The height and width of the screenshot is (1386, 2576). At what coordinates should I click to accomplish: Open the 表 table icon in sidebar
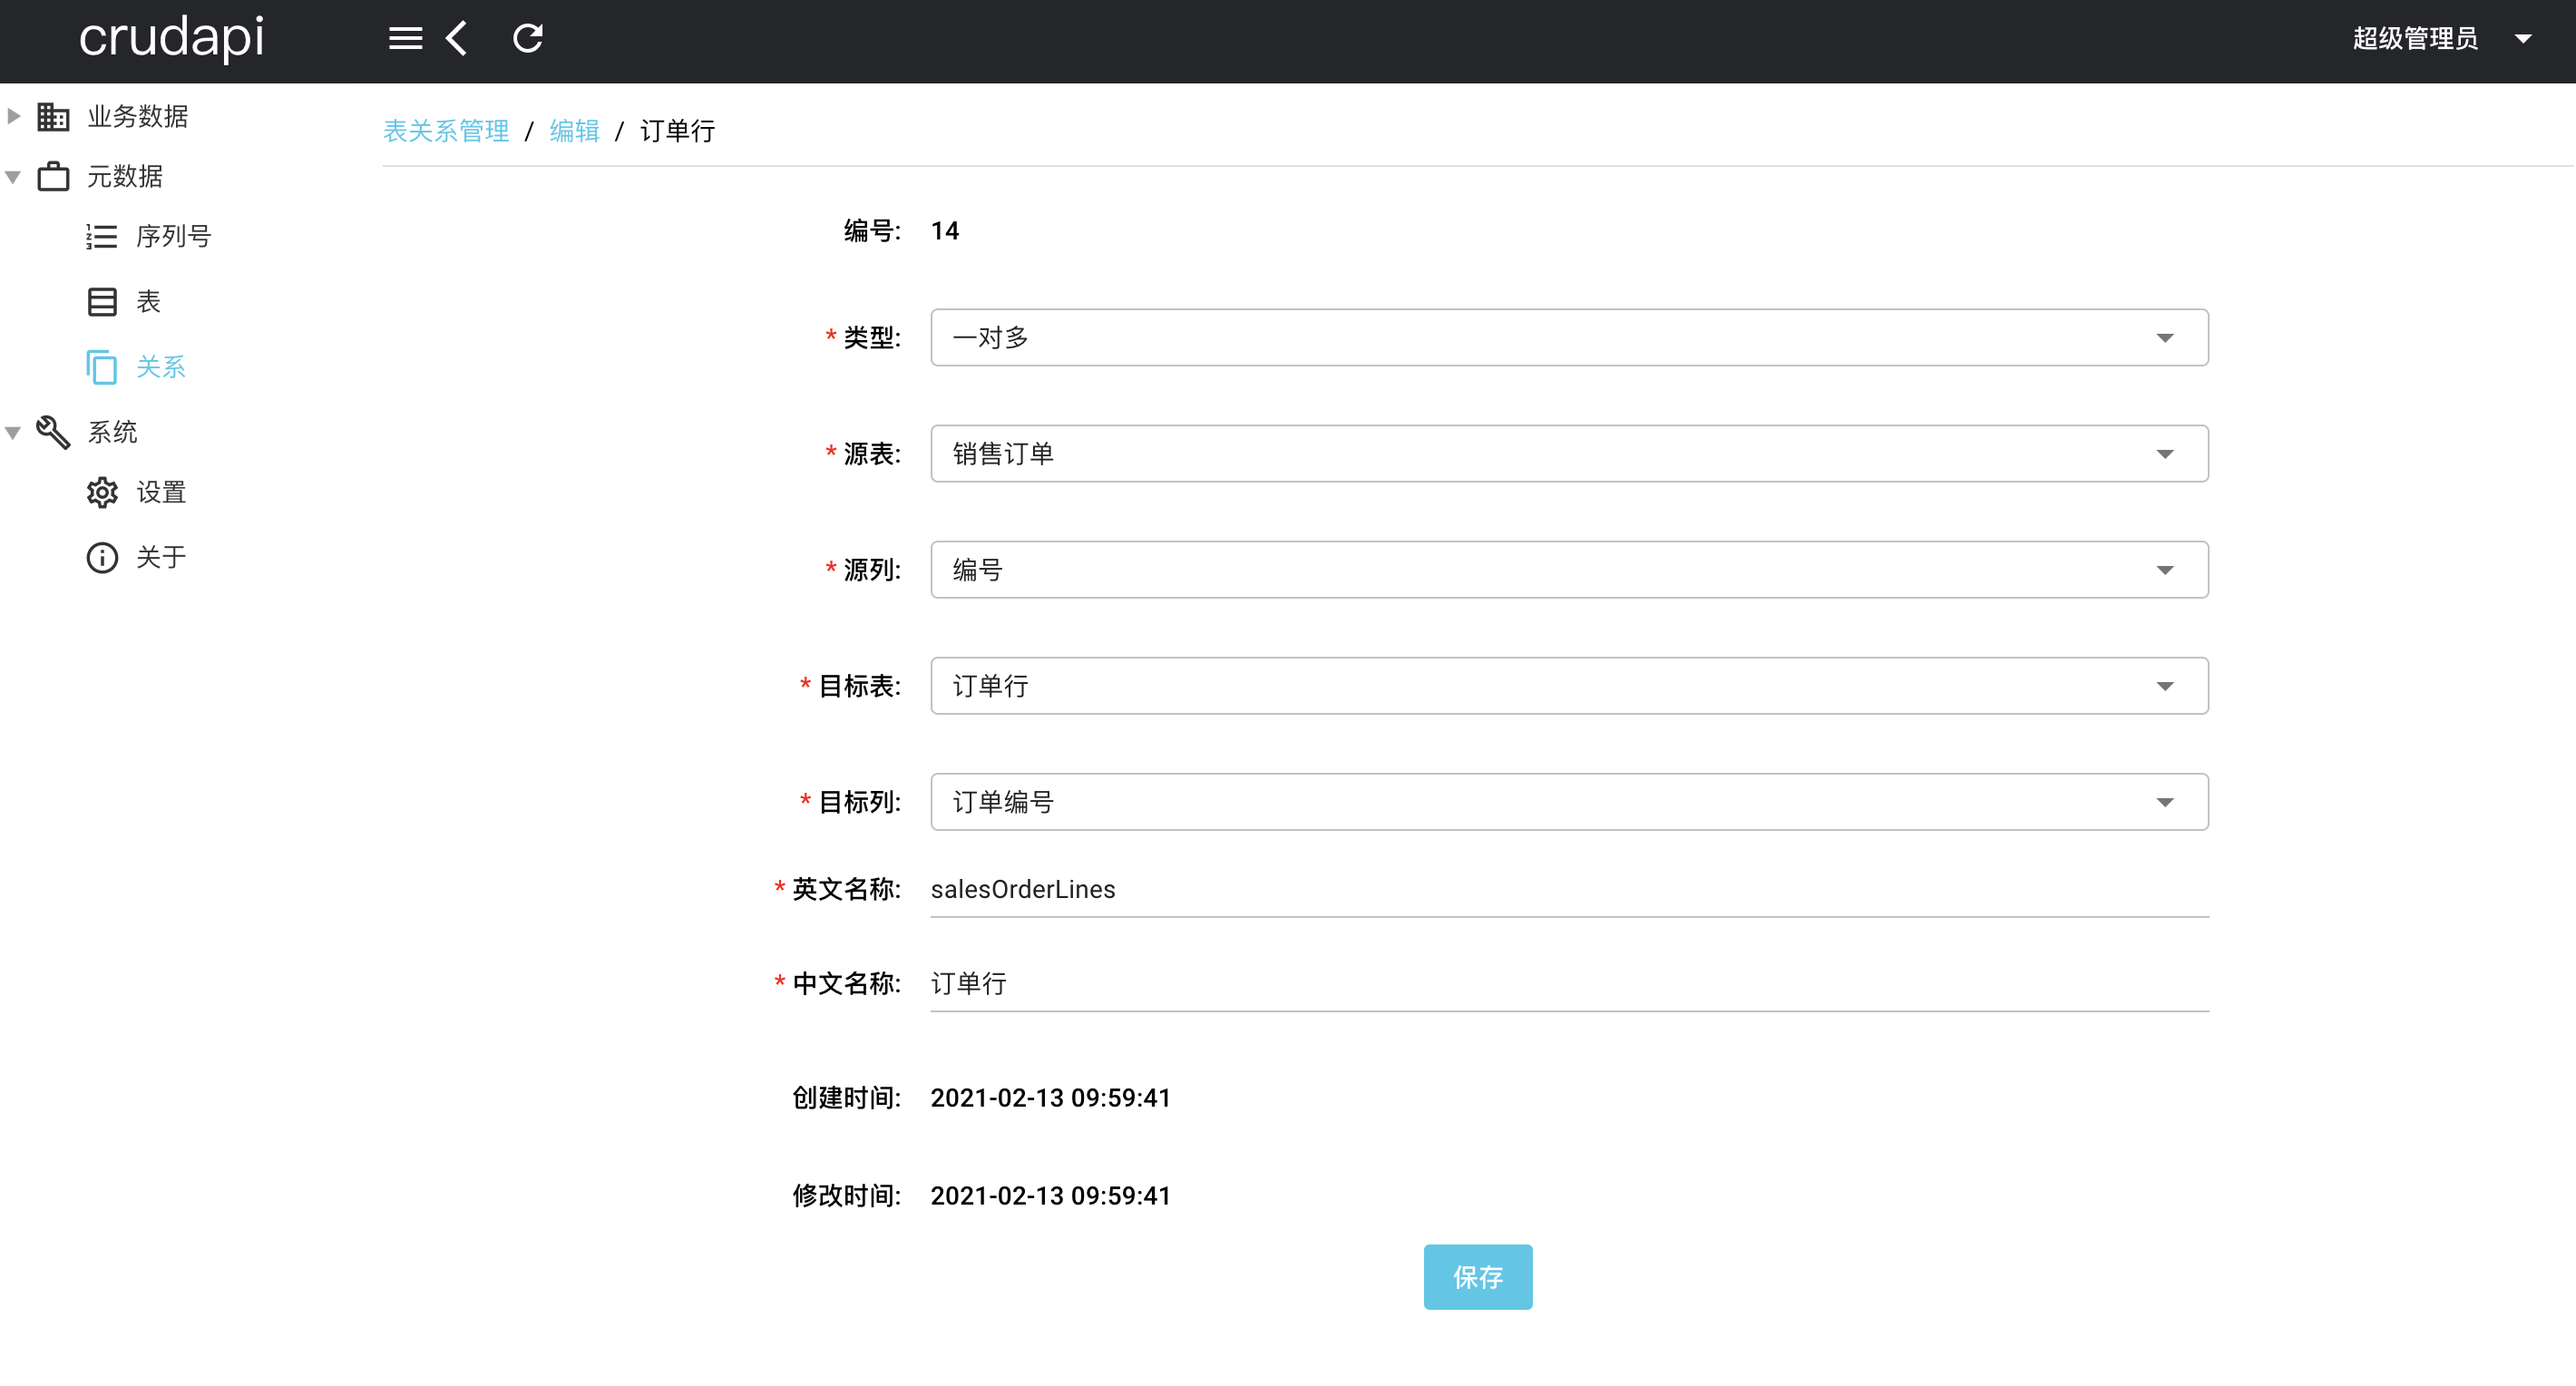[x=102, y=301]
